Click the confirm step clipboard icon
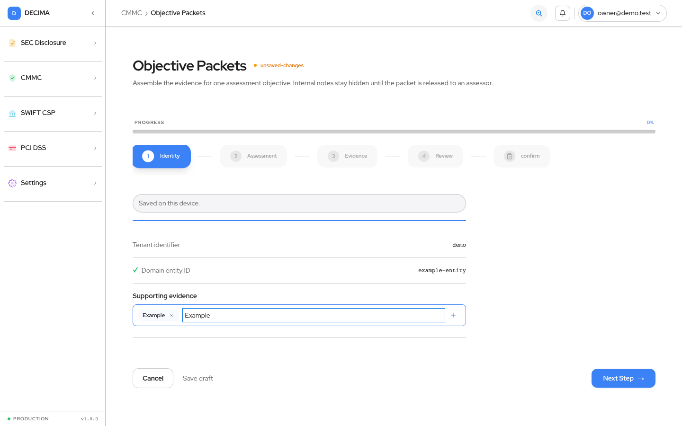This screenshot has width=682, height=426. point(510,156)
